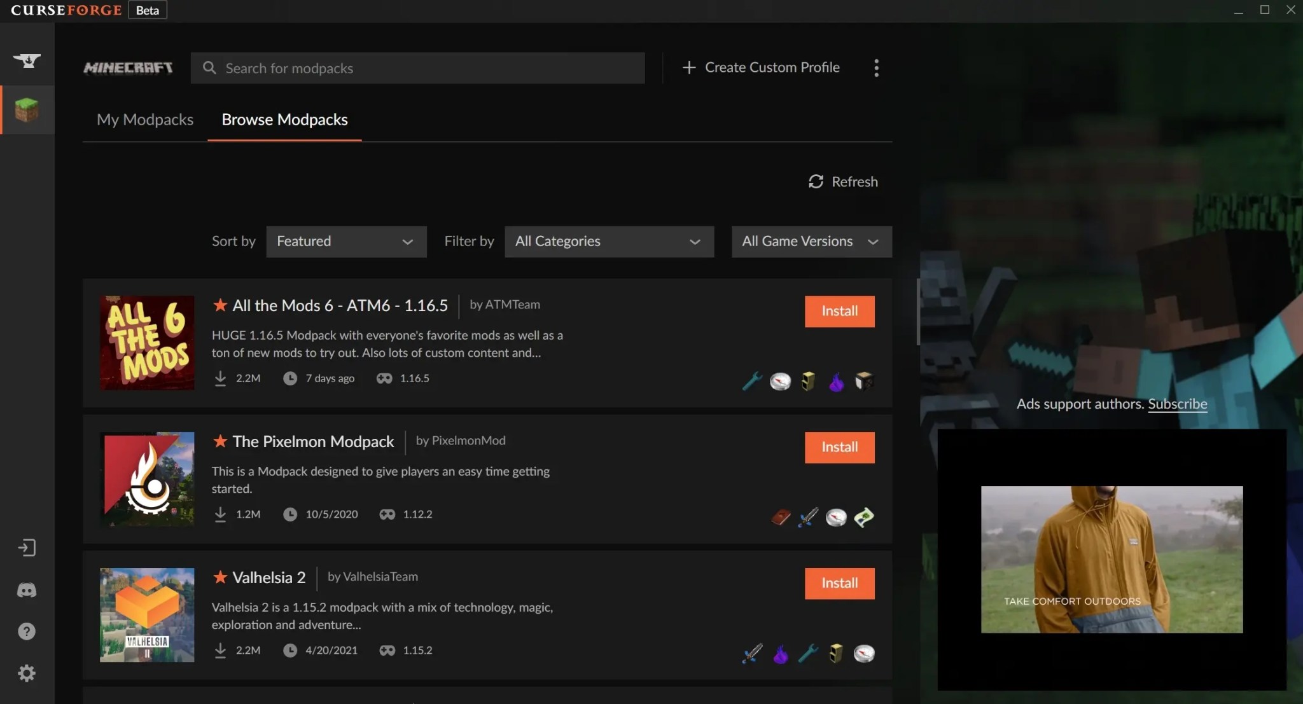Click the help question mark icon
This screenshot has width=1303, height=704.
tap(27, 632)
